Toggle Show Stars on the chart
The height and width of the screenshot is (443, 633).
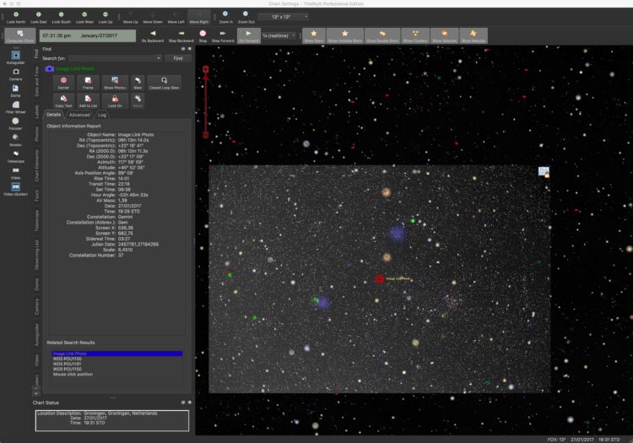(x=314, y=34)
